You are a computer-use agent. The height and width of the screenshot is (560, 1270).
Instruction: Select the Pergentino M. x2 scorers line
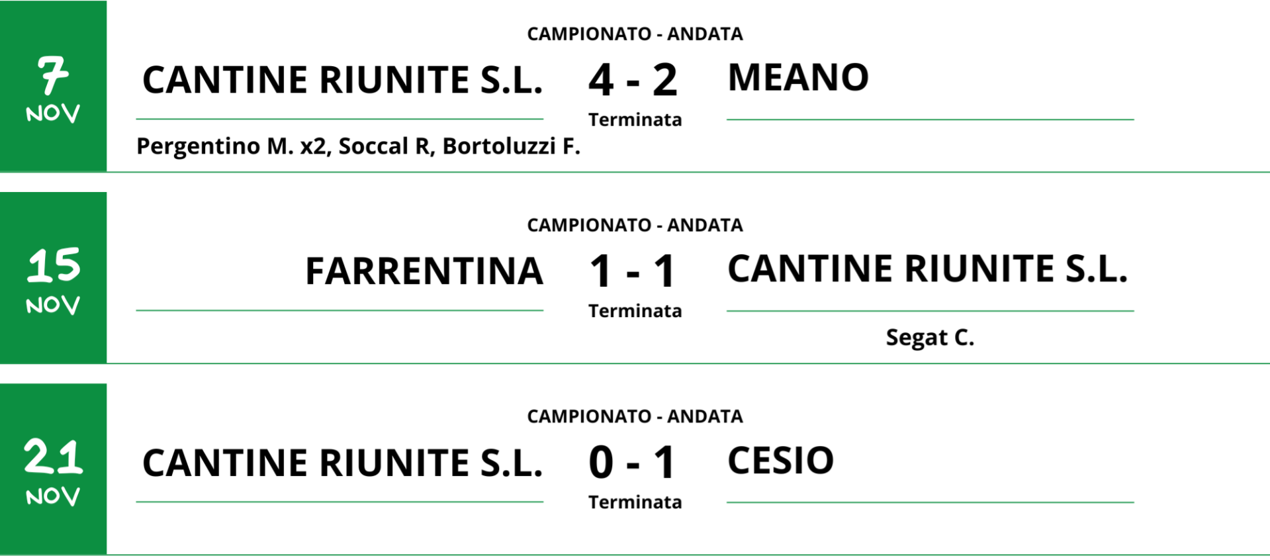[358, 146]
